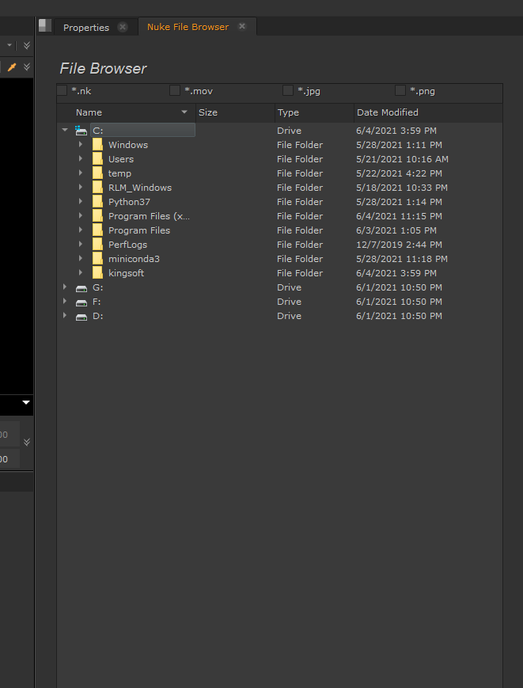Collapse the C: drive tree
Viewport: 523px width, 688px height.
point(65,131)
